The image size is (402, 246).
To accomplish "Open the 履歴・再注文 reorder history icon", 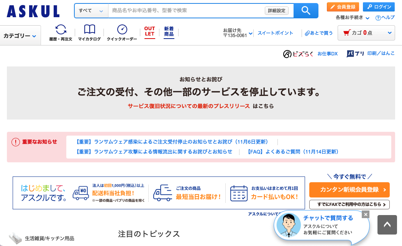I will pos(61,33).
